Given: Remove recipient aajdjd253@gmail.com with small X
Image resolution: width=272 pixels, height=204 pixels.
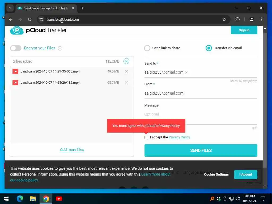Looking at the screenshot, I should [x=186, y=72].
